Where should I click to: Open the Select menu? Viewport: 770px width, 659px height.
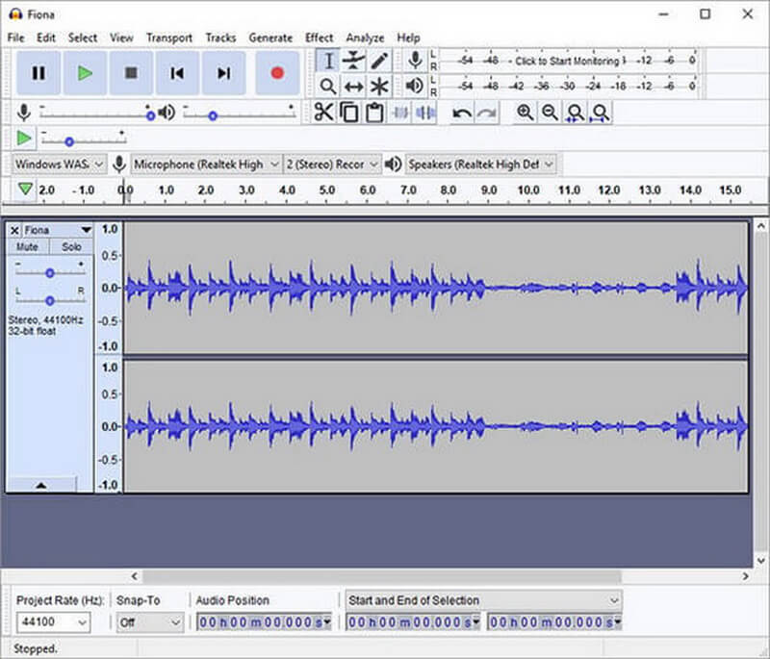(83, 38)
